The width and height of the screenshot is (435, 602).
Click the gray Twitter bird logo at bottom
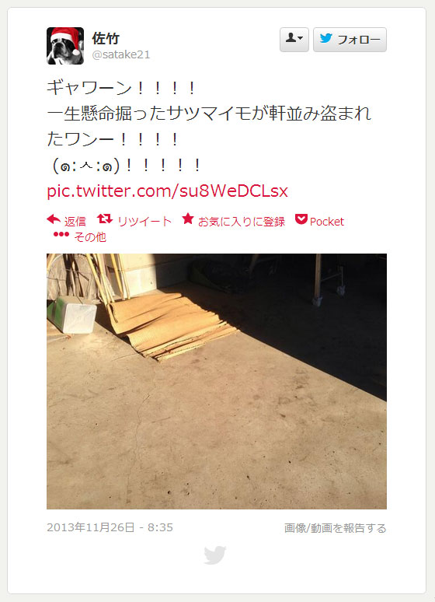(x=215, y=555)
